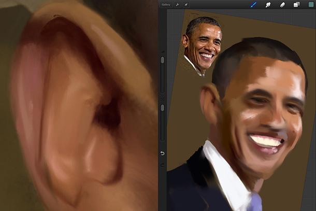Open the Layers panel
The width and height of the screenshot is (316, 211).
click(x=296, y=5)
